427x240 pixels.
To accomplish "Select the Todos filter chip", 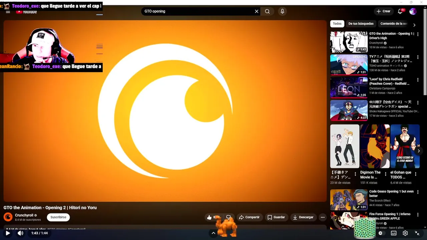I will pyautogui.click(x=337, y=24).
